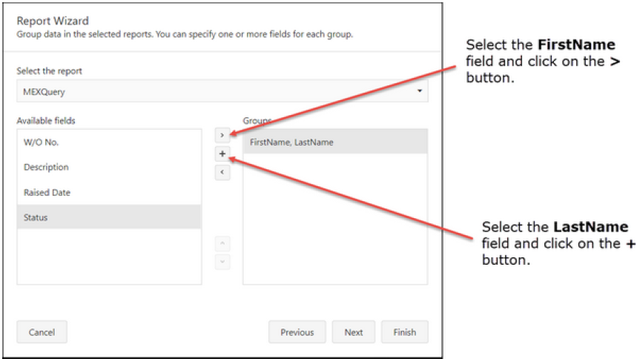Click the < button to remove group
The height and width of the screenshot is (359, 637).
coord(222,173)
